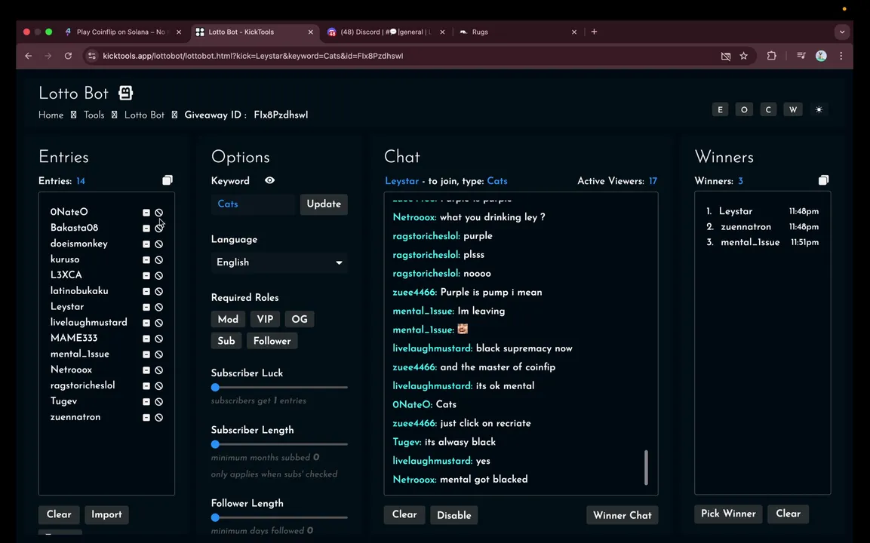
Task: Open the browser extensions puzzle icon
Action: [771, 56]
